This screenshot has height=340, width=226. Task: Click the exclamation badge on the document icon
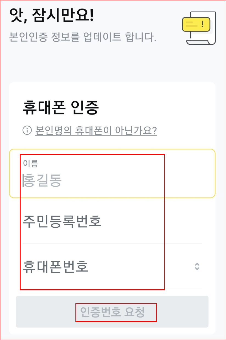(x=203, y=24)
